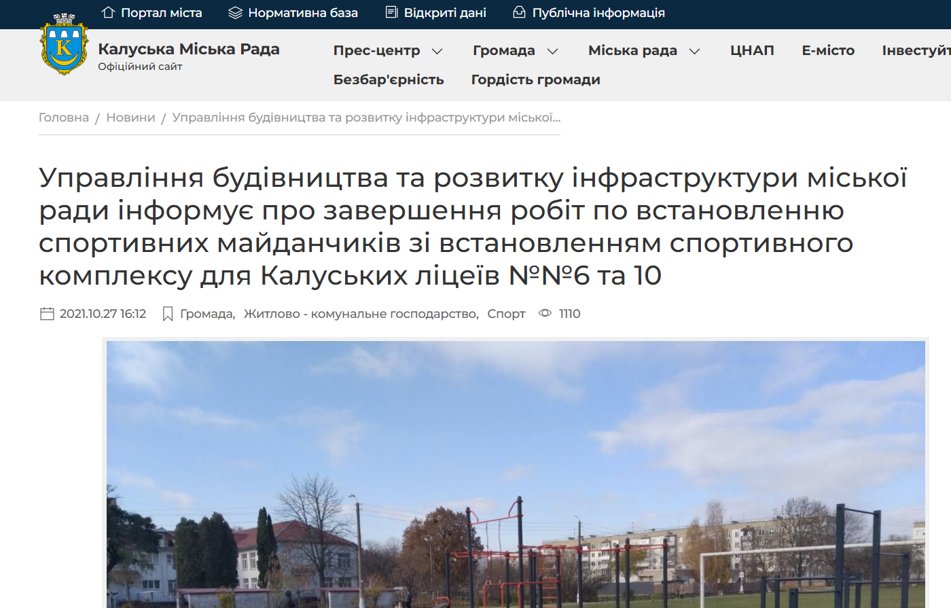The height and width of the screenshot is (608, 951).
Task: Click the folder icon beside Публічна інформація
Action: (x=519, y=12)
